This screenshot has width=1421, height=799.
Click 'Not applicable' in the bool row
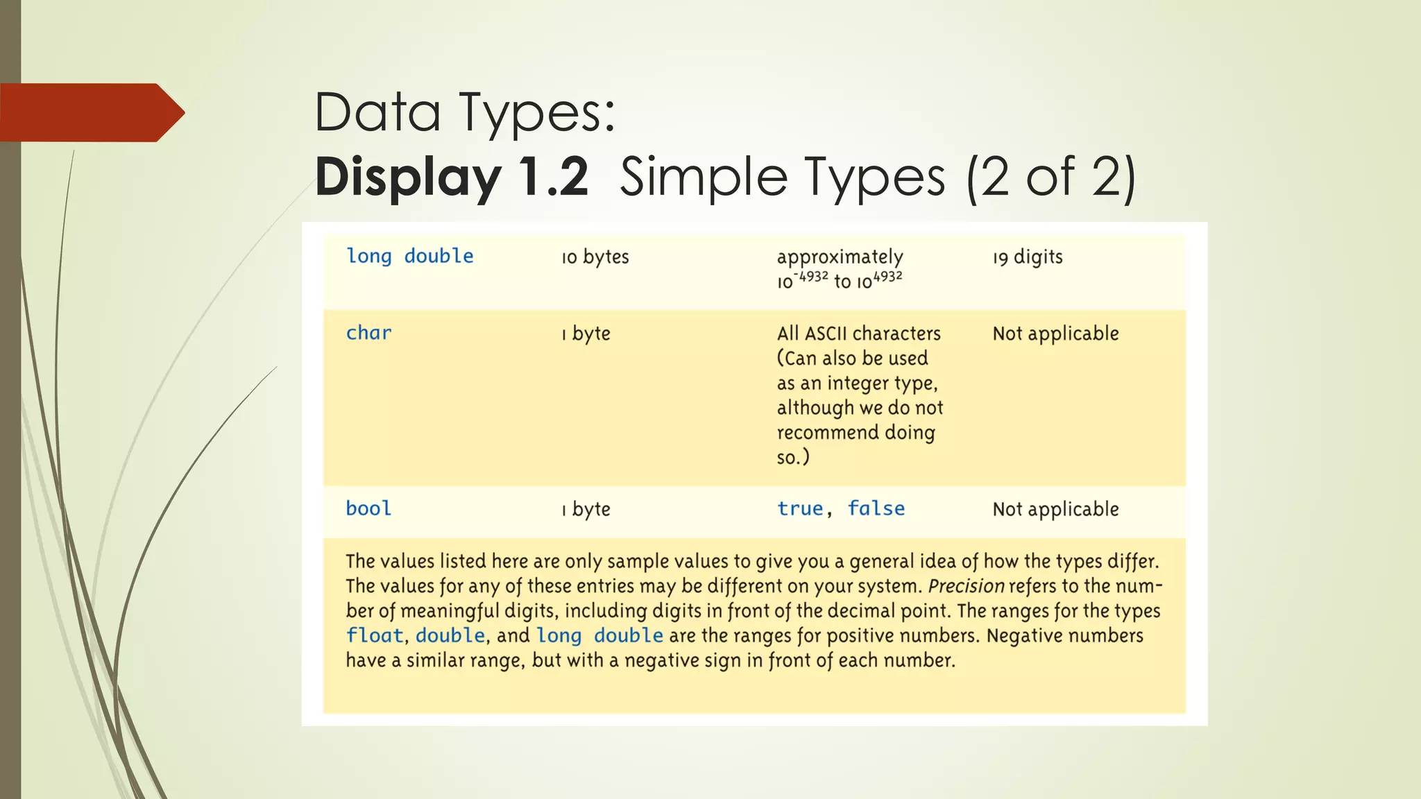1055,510
